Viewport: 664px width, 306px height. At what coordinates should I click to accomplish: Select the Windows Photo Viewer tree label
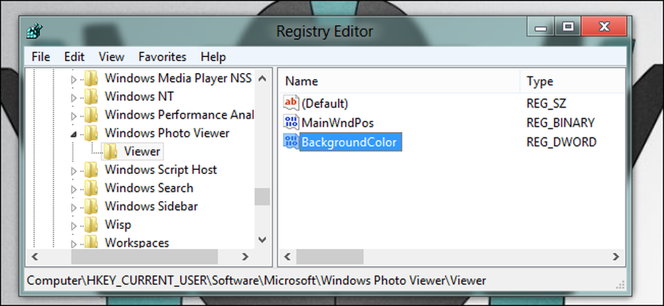[167, 133]
